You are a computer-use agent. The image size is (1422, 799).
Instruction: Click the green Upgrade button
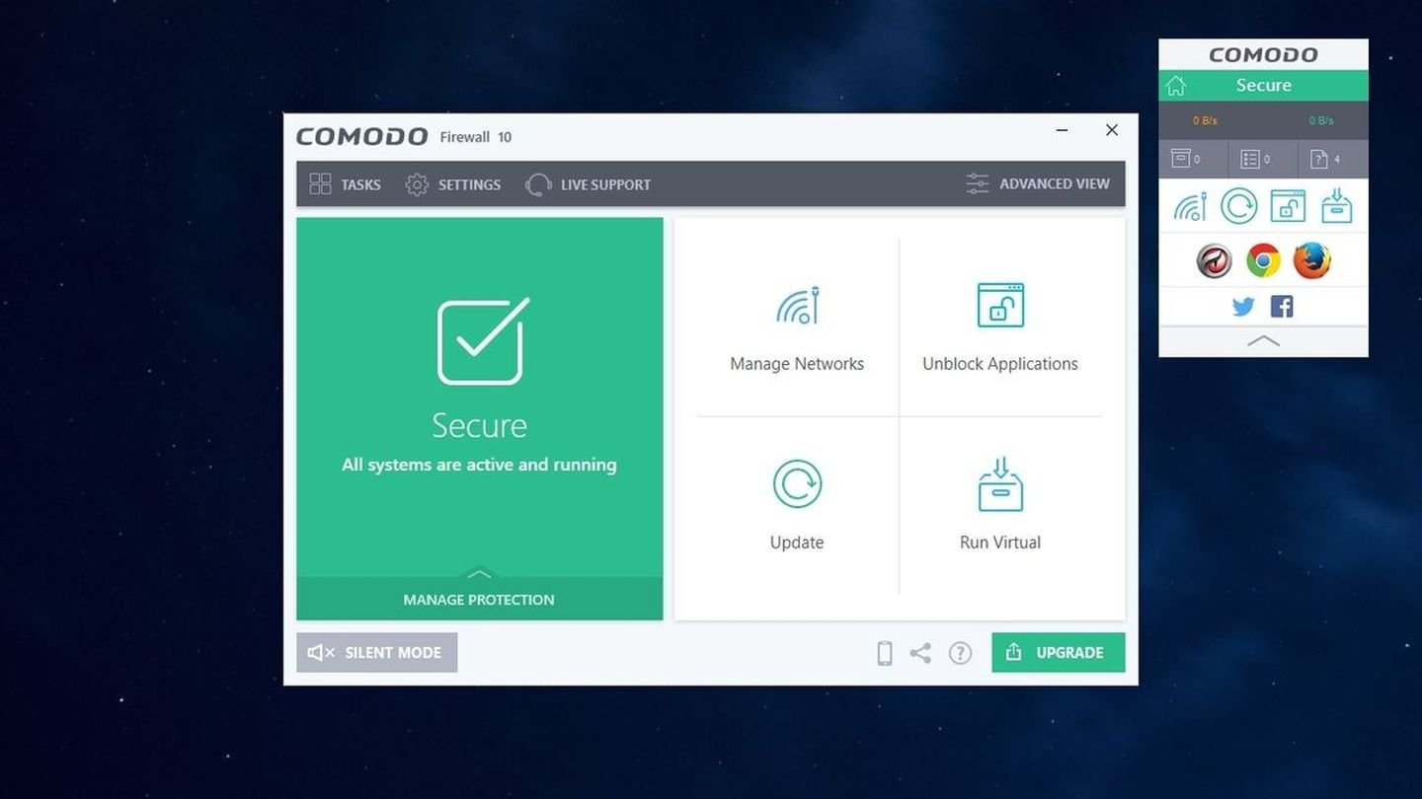click(x=1058, y=652)
